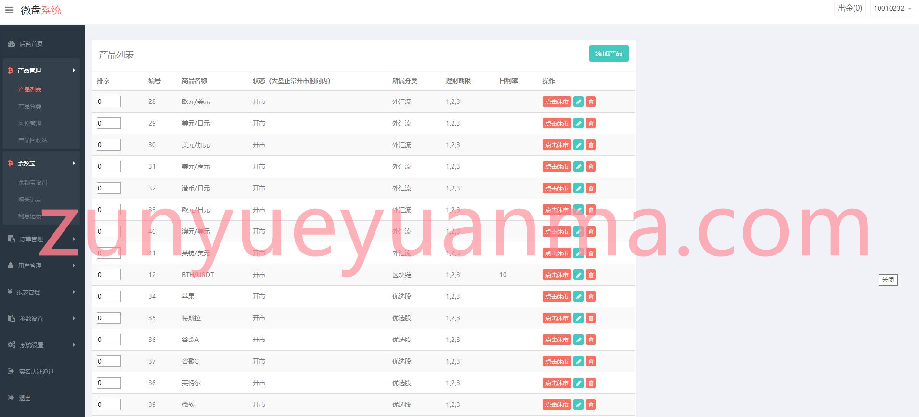Open 购买记录 in the sidebar
This screenshot has width=919, height=417.
tap(30, 199)
